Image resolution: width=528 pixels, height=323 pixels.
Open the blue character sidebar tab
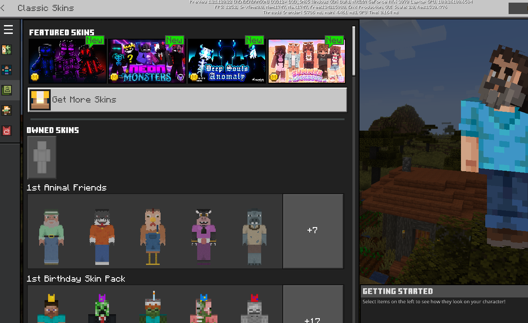[7, 70]
